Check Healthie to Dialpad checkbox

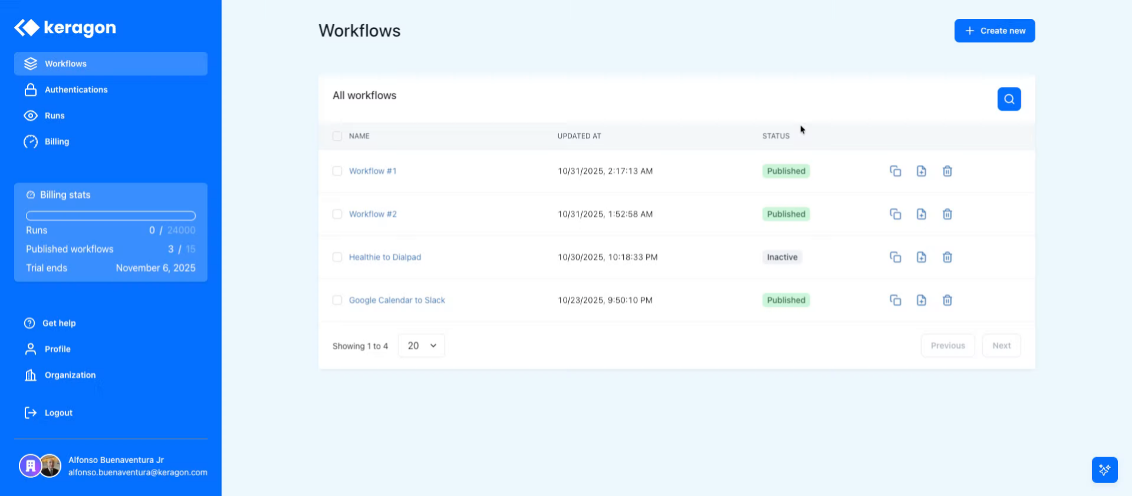(x=337, y=257)
